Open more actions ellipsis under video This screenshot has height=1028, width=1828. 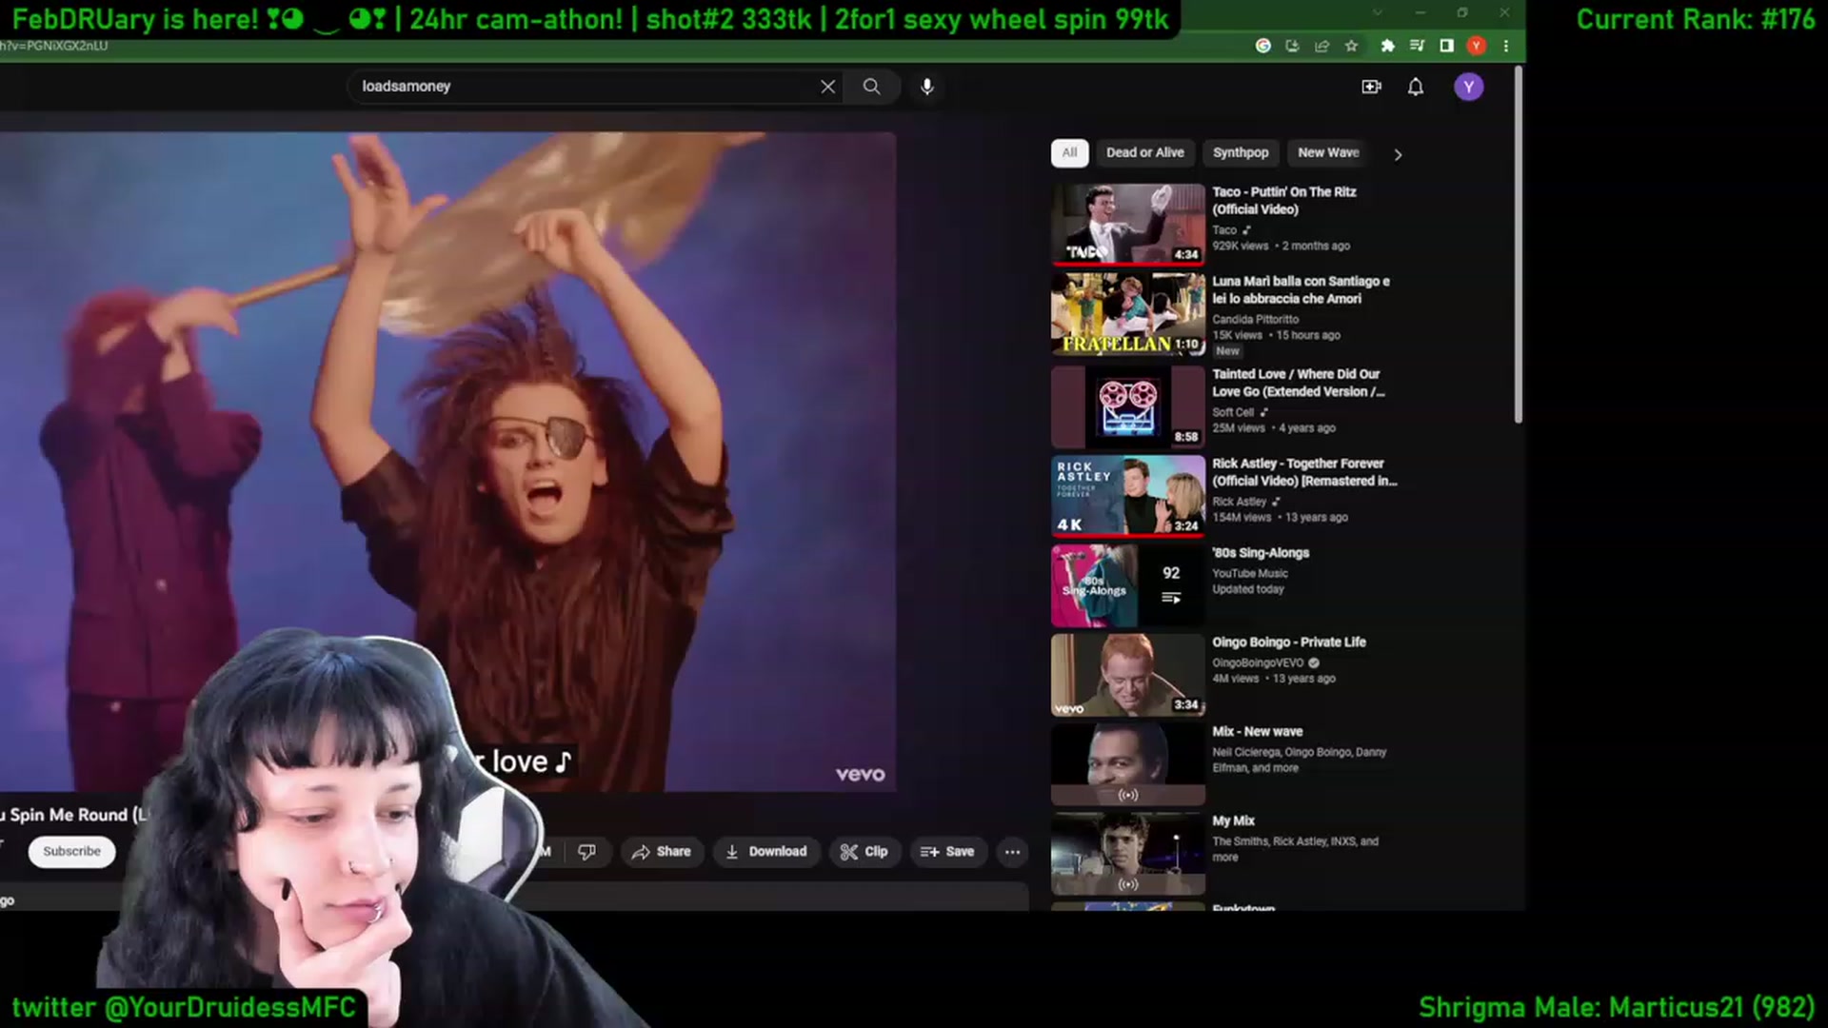pos(1012,852)
